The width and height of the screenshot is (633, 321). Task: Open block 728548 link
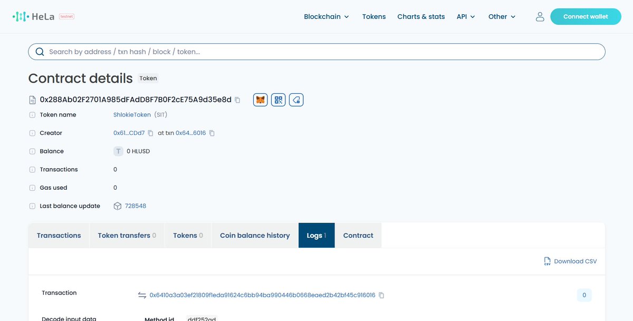tap(136, 206)
